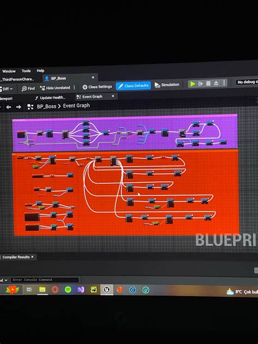This screenshot has height=344, width=258.
Task: Switch to the BP_Boss tab
Action: click(x=58, y=78)
